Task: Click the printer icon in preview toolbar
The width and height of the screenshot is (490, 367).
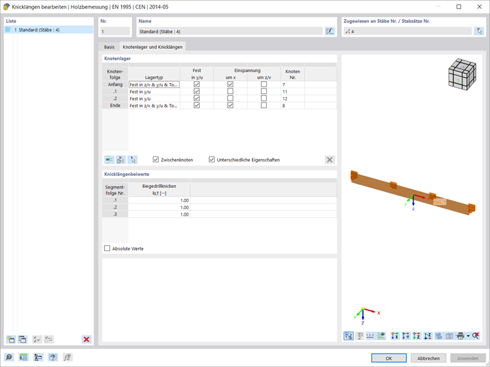Action: coord(460,336)
